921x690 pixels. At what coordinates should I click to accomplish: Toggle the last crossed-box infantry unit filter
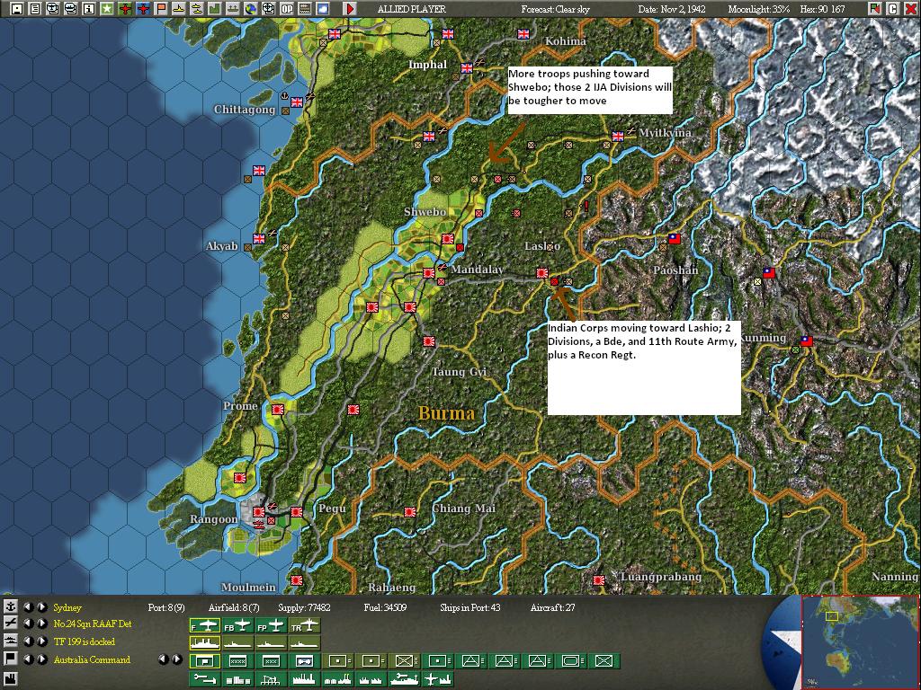tap(604, 661)
